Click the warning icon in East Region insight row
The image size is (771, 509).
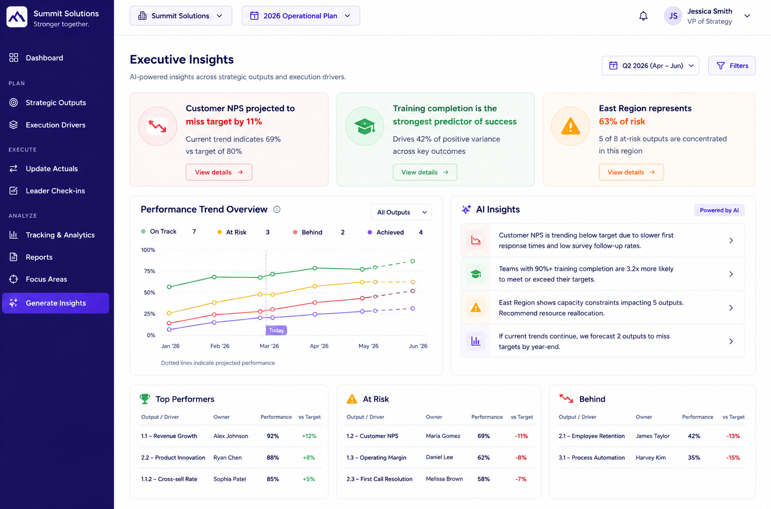tap(476, 307)
